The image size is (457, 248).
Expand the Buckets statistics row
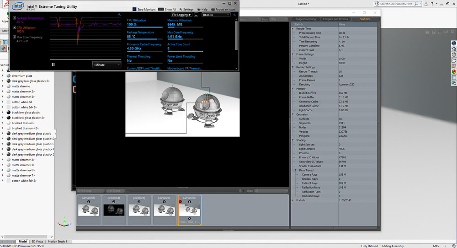pyautogui.click(x=293, y=200)
